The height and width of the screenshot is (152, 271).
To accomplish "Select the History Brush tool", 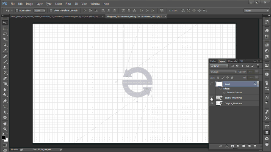I will point(5,73).
